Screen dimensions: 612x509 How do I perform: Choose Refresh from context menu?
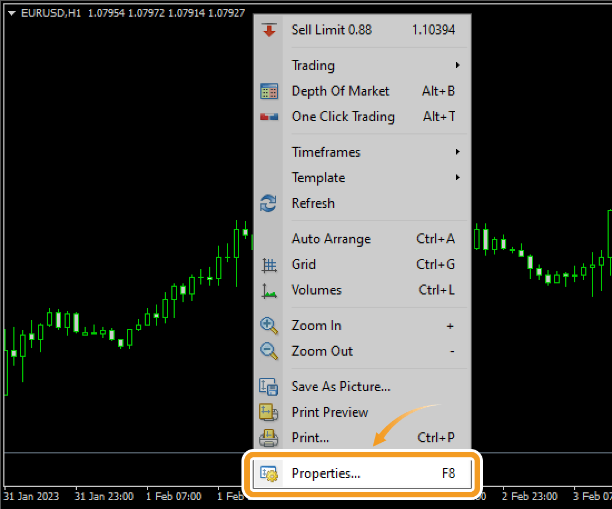[362, 203]
